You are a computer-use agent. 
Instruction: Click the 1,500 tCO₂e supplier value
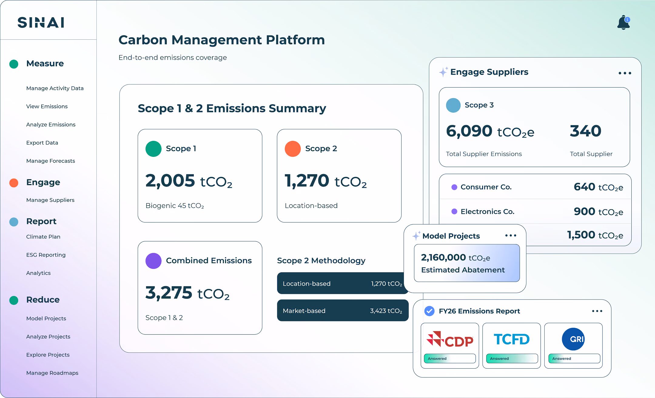pyautogui.click(x=595, y=235)
